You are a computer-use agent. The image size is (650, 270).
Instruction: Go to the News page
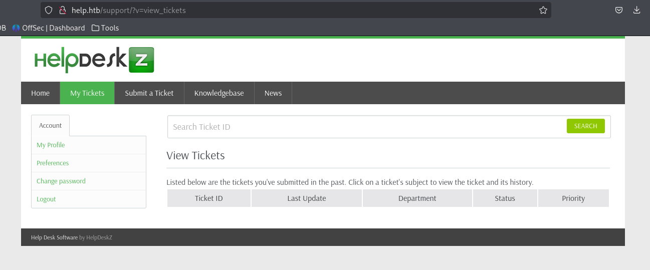click(x=273, y=93)
